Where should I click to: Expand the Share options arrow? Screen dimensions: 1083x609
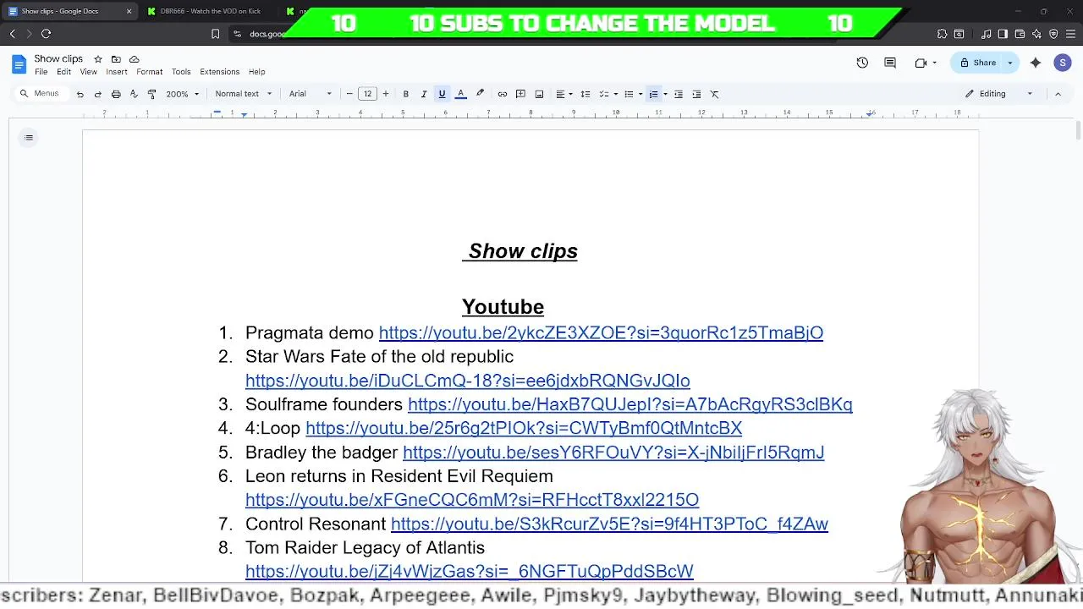coord(1009,63)
